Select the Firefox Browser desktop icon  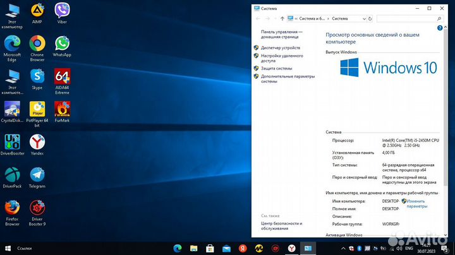[12, 213]
